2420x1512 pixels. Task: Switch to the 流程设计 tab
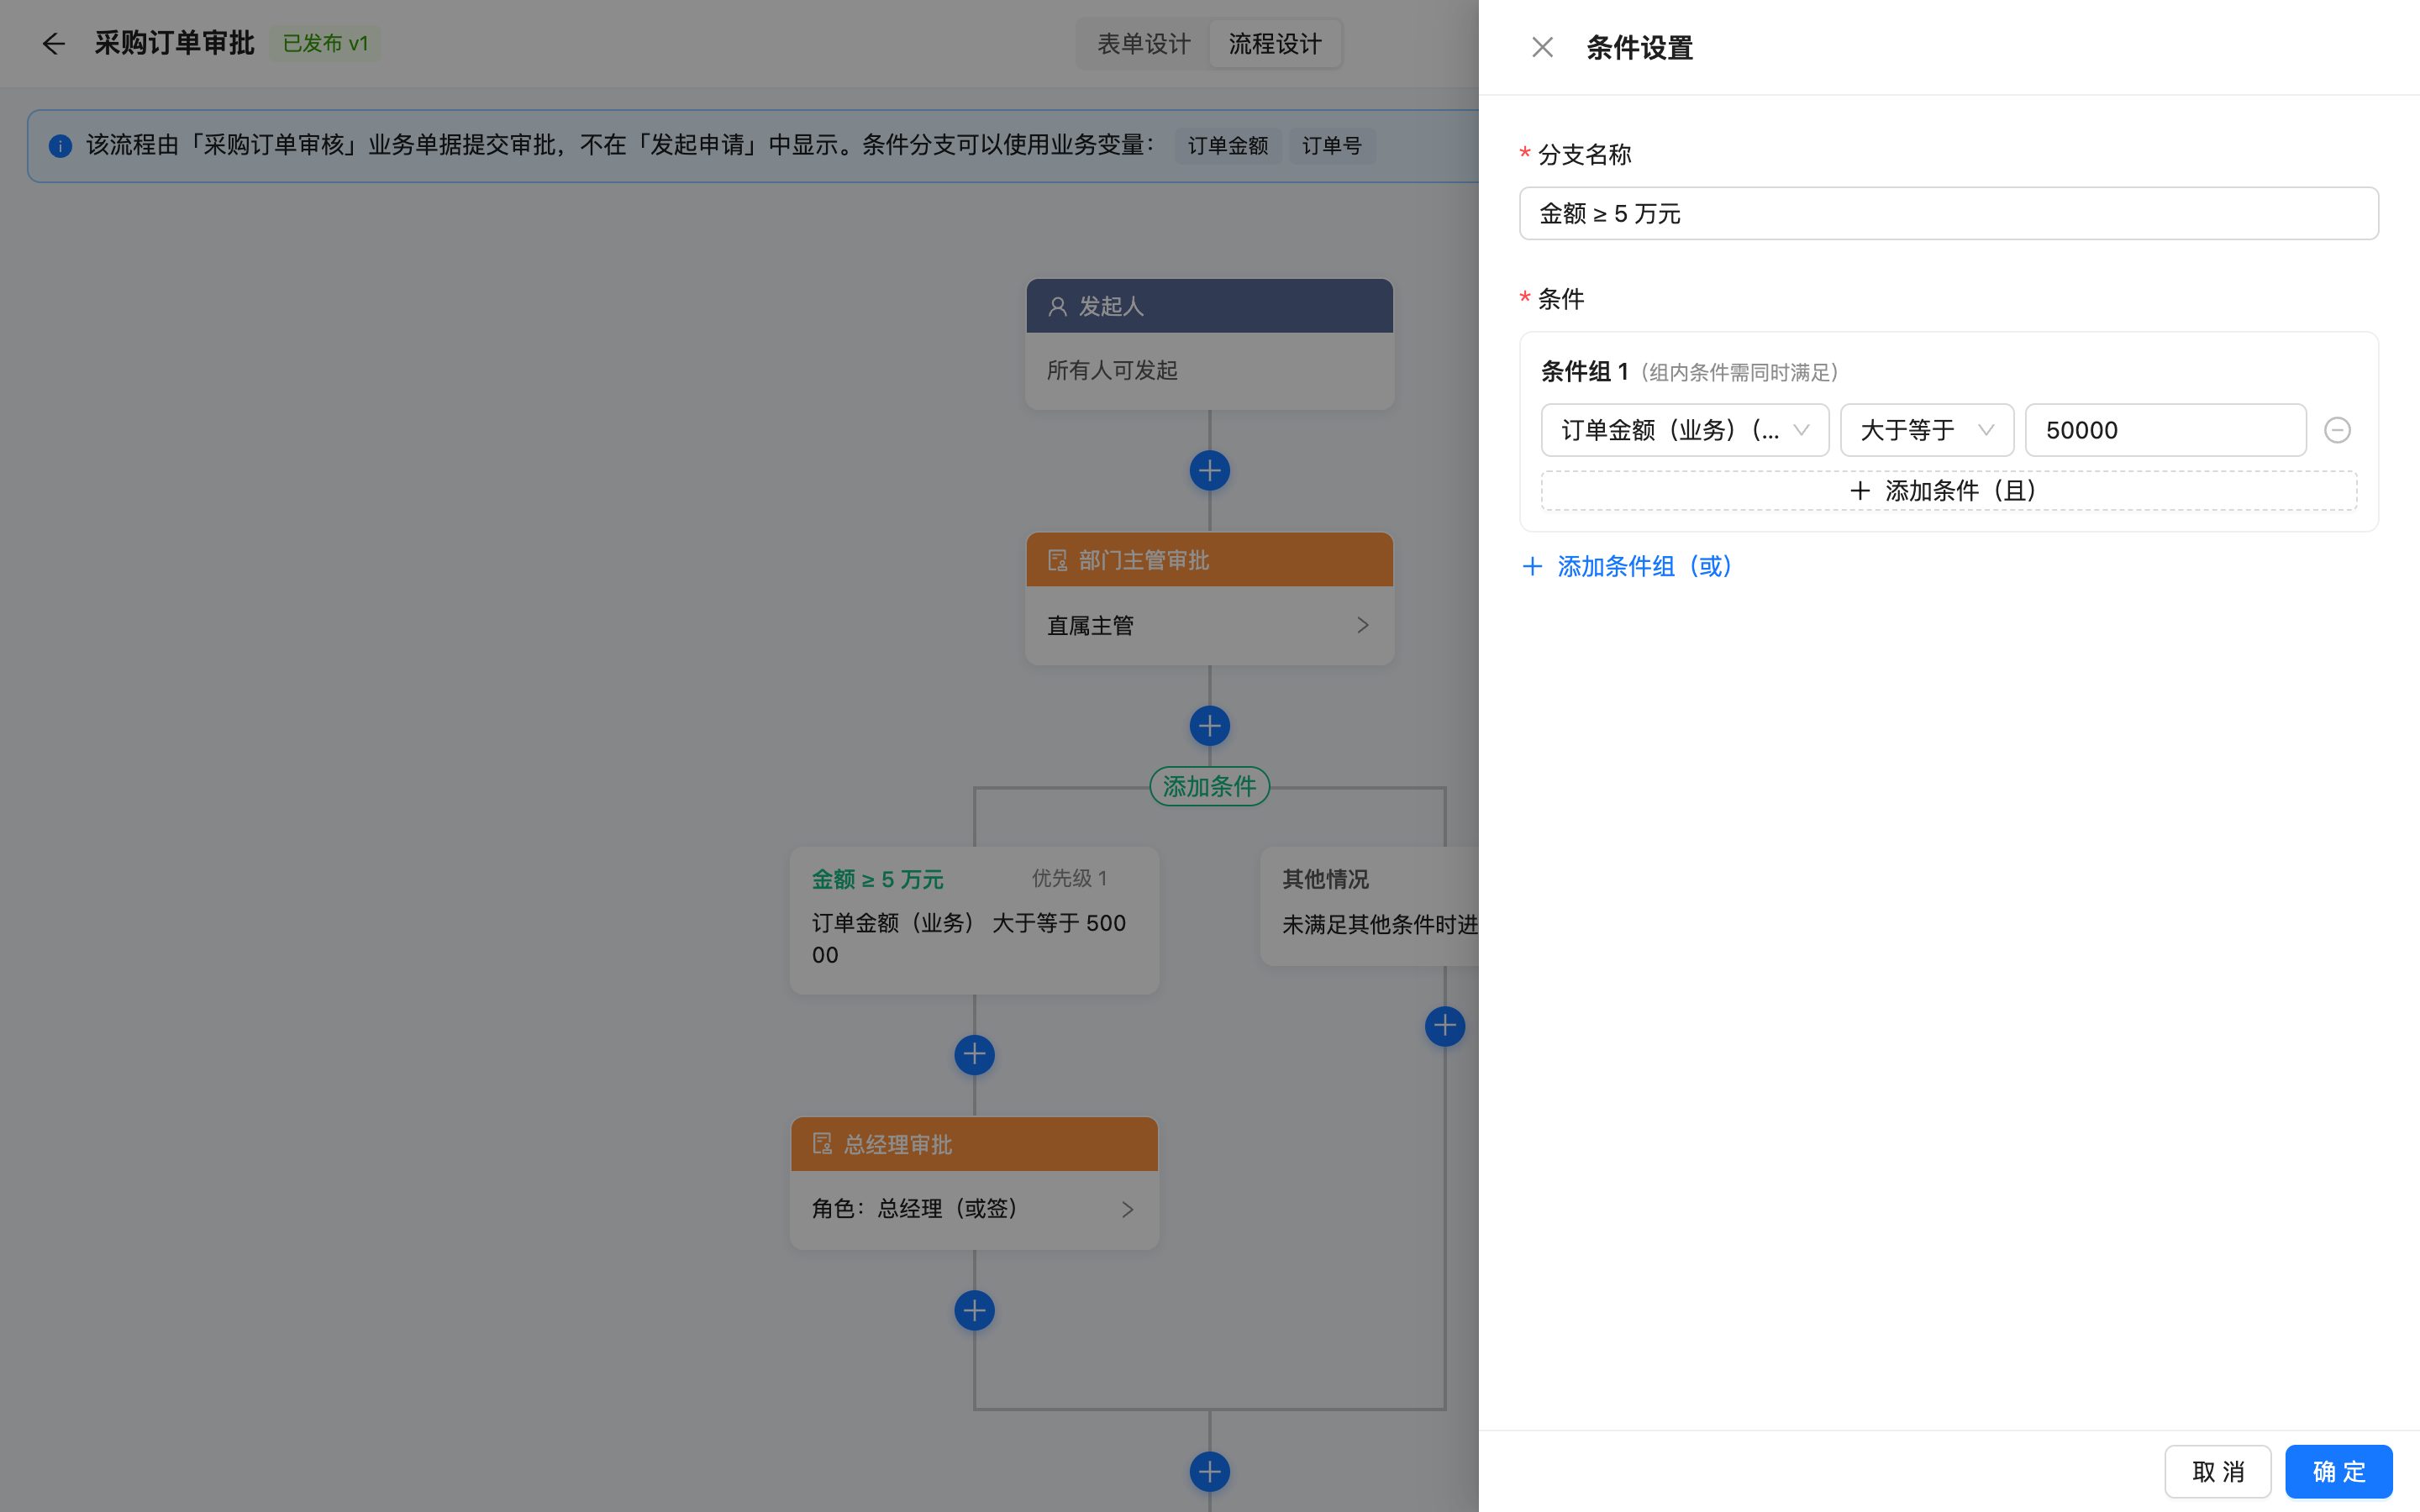coord(1275,44)
